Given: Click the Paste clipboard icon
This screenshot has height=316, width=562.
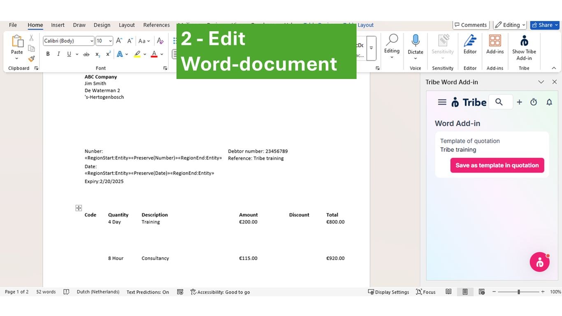Looking at the screenshot, I should [x=17, y=41].
